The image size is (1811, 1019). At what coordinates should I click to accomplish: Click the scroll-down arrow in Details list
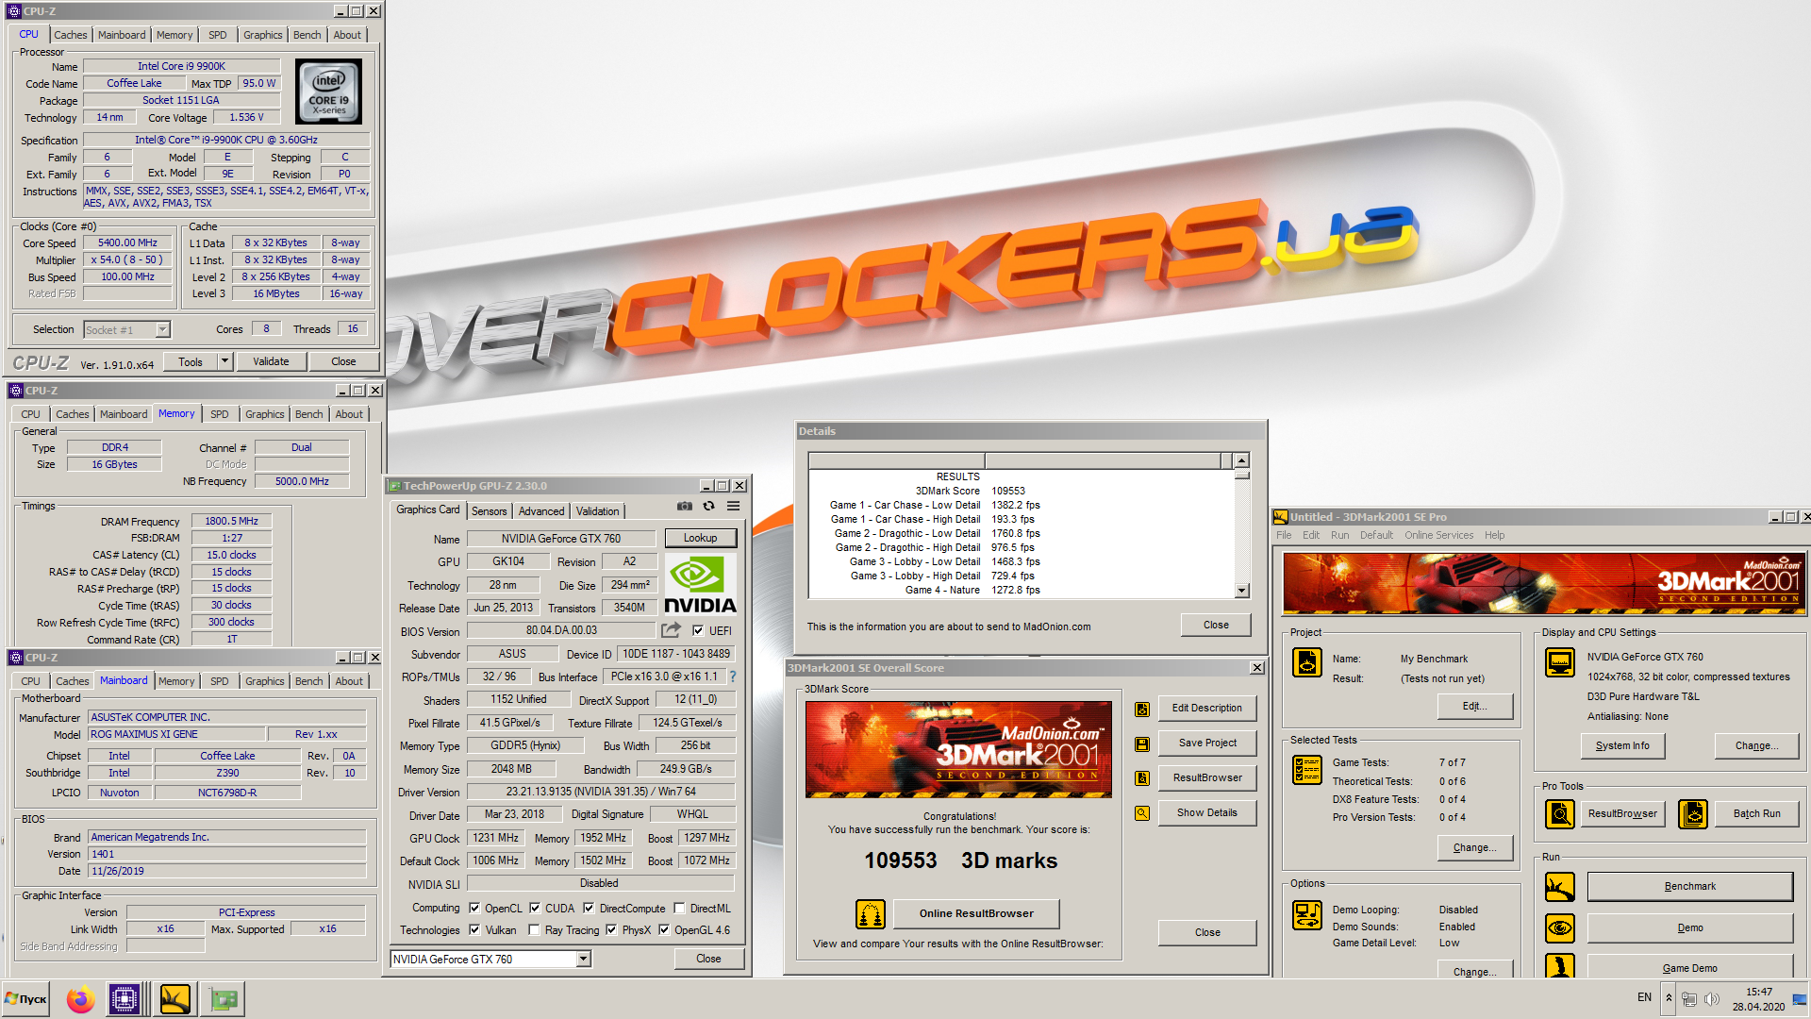coord(1242,591)
